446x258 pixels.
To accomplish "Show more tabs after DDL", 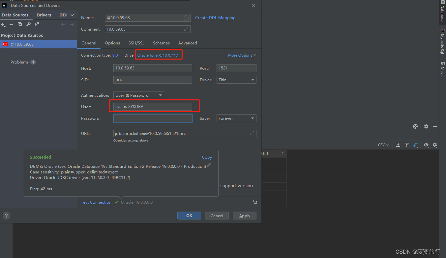I will point(72,15).
